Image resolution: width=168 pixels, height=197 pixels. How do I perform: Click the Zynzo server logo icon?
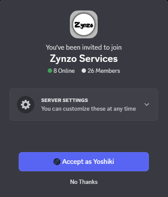tap(84, 24)
